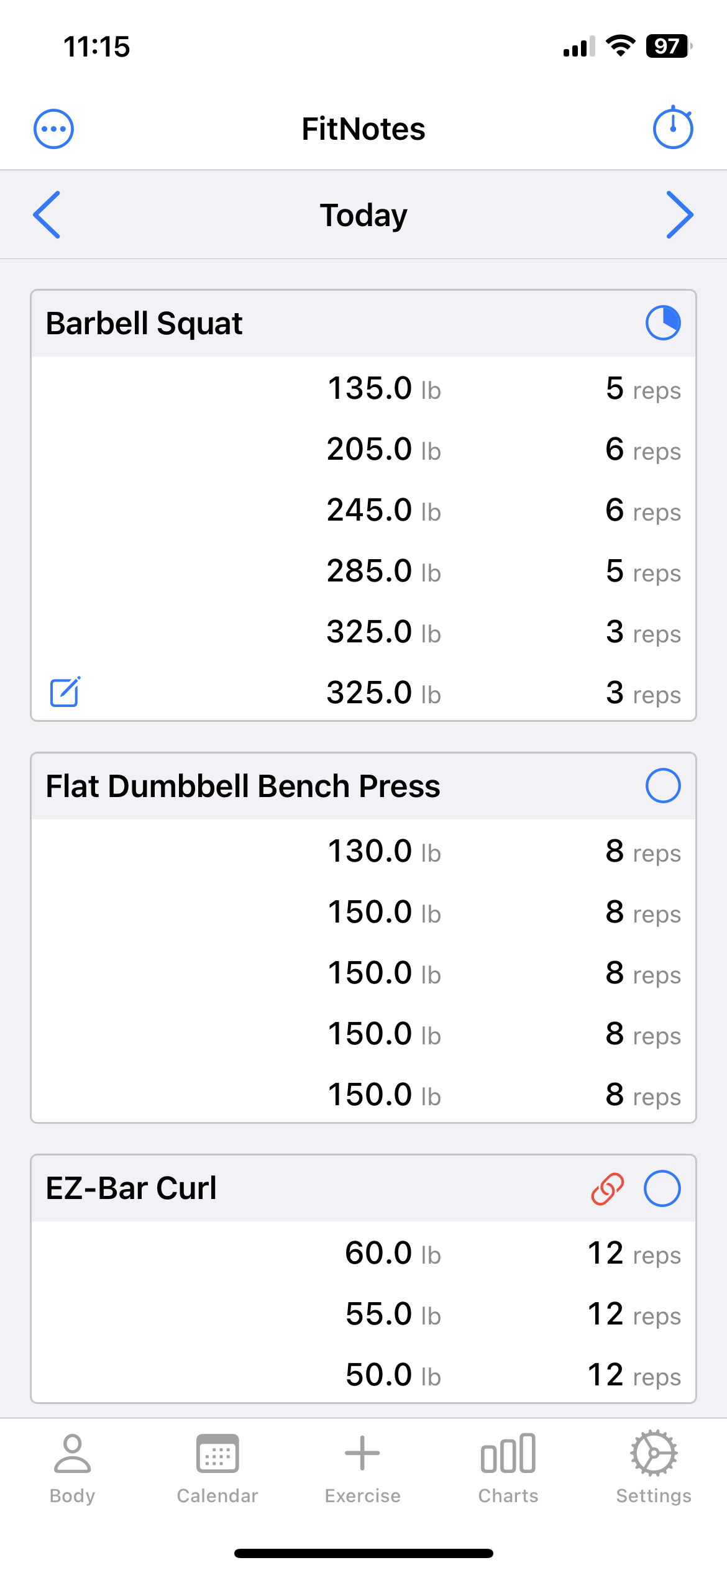Screen dimensions: 727x1573
Task: Open the rest timer stopwatch
Action: 672,128
